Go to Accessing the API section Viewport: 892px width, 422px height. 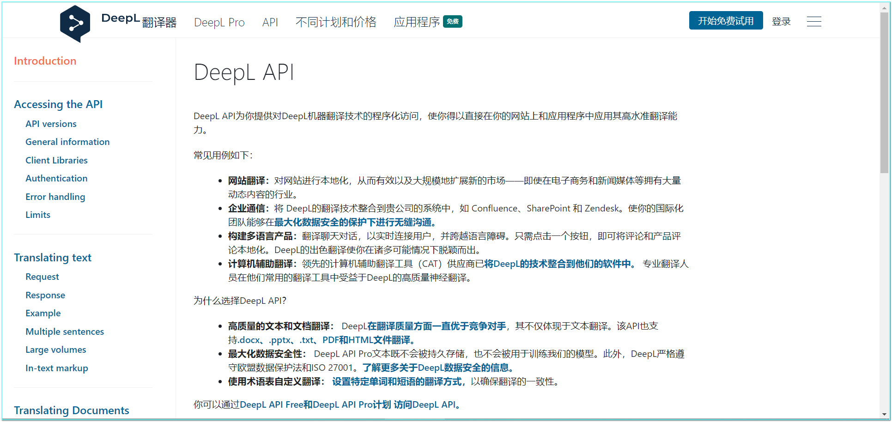[x=58, y=104]
